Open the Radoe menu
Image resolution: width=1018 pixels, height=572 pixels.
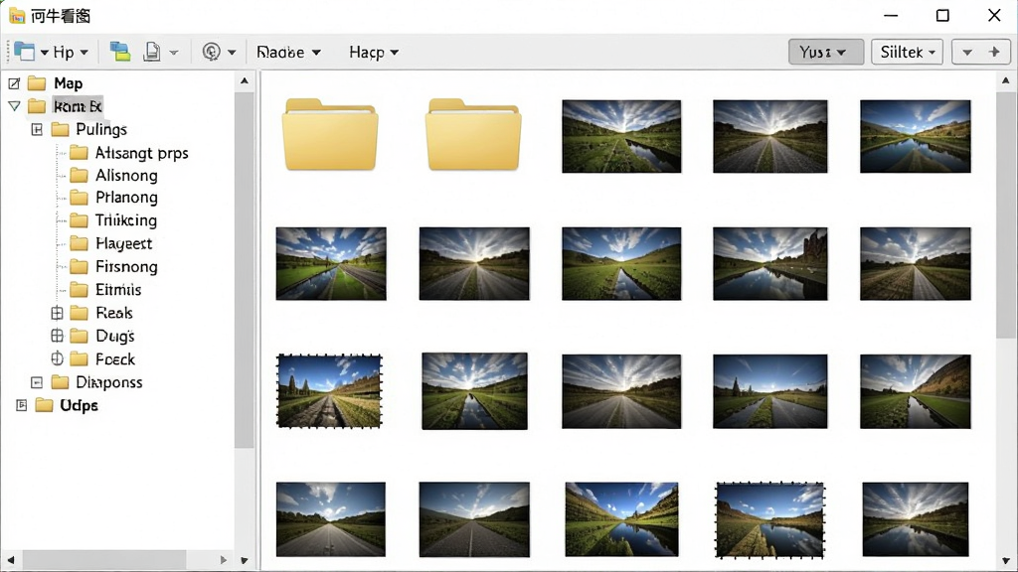click(x=288, y=52)
